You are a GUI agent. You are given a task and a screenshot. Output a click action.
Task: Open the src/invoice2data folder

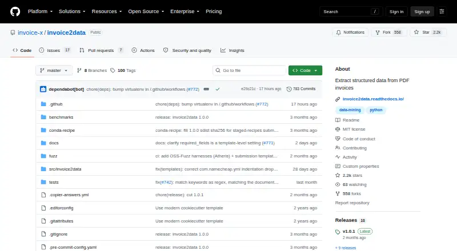point(65,169)
